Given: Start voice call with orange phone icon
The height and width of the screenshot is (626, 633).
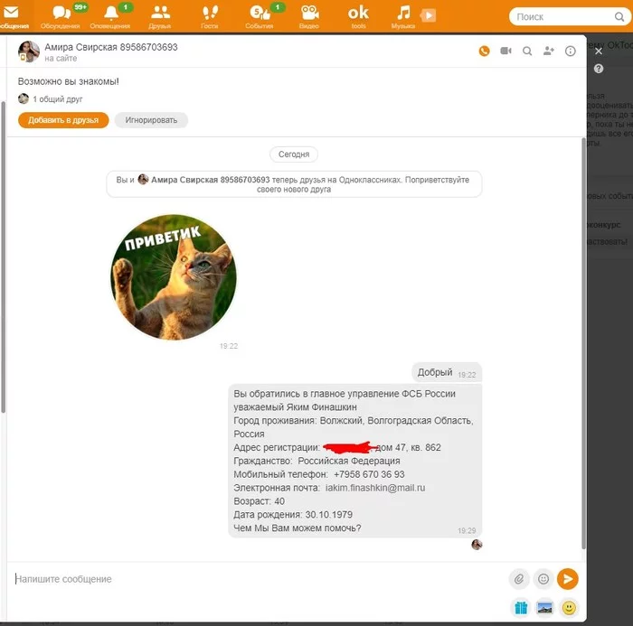Looking at the screenshot, I should point(485,51).
